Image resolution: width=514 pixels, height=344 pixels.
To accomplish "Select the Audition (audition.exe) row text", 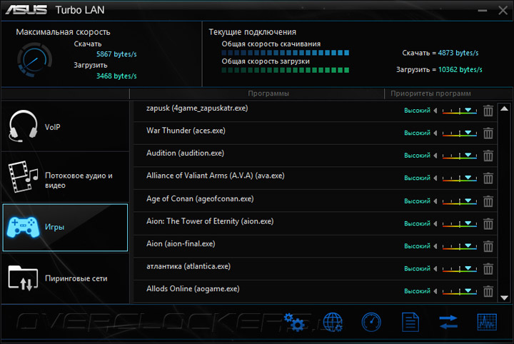I will pyautogui.click(x=185, y=153).
